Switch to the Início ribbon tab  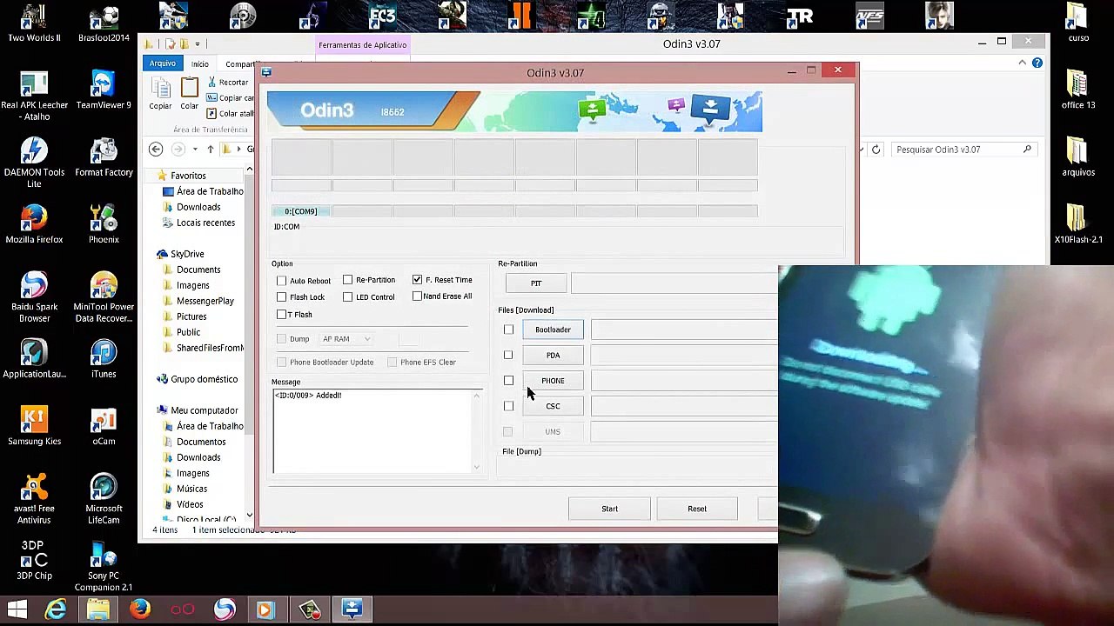(200, 63)
